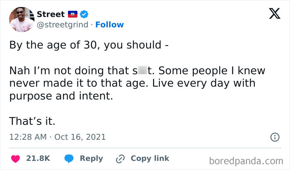Image resolution: width=290 pixels, height=170 pixels.
Task: Click the boredpanda.com watermark
Action: (x=246, y=160)
